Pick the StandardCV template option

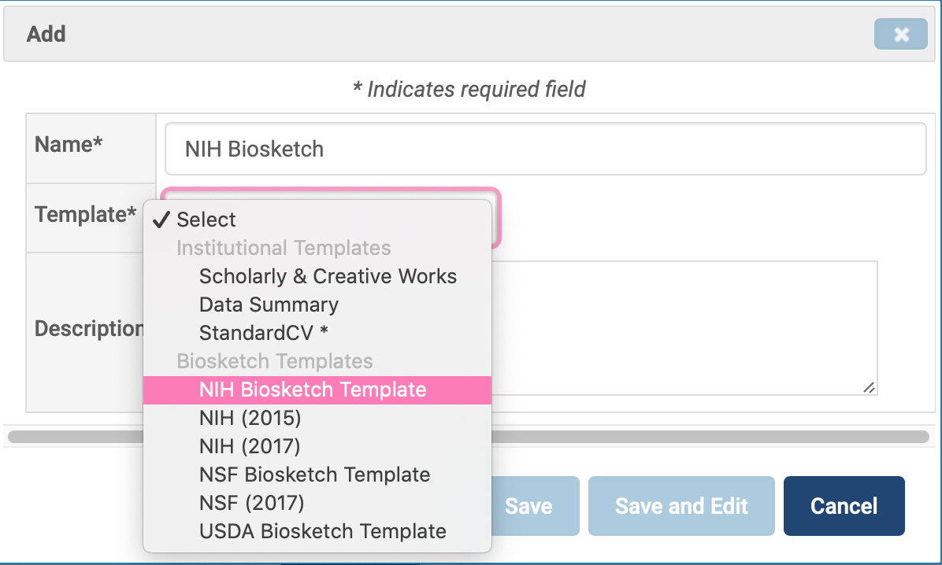tap(263, 333)
